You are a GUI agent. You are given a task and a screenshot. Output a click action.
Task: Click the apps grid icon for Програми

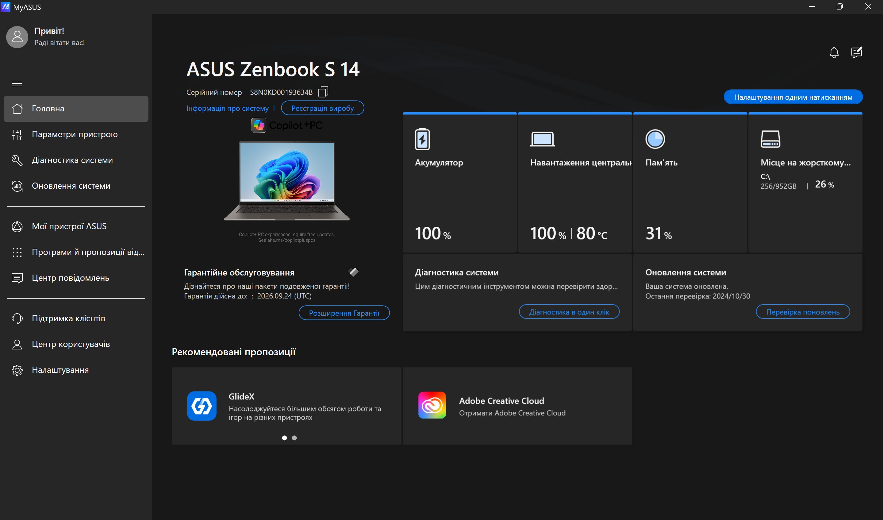coord(17,252)
